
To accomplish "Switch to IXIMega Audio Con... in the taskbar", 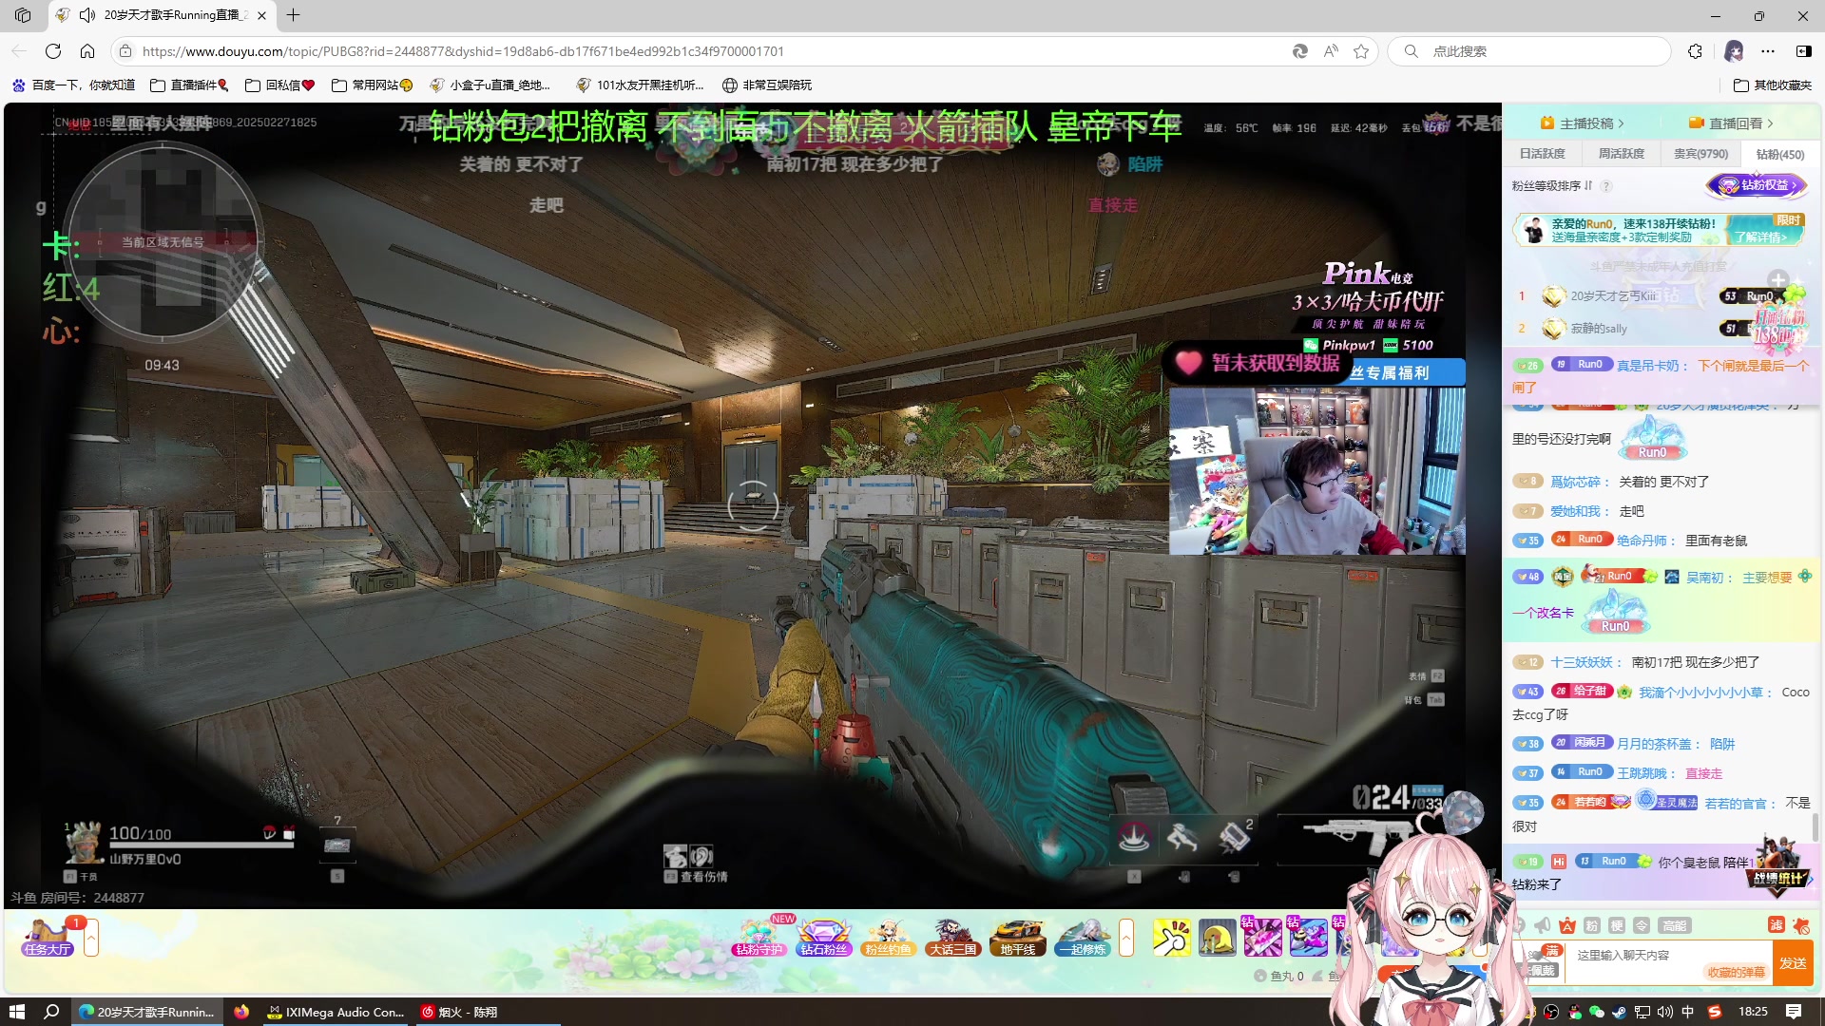I will tap(336, 1012).
